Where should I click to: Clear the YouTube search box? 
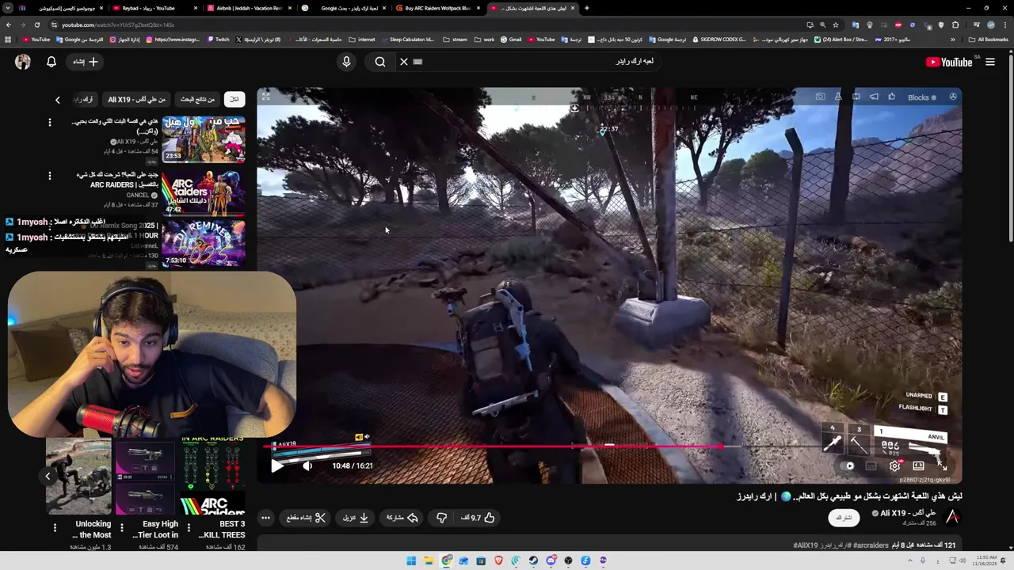tap(403, 62)
